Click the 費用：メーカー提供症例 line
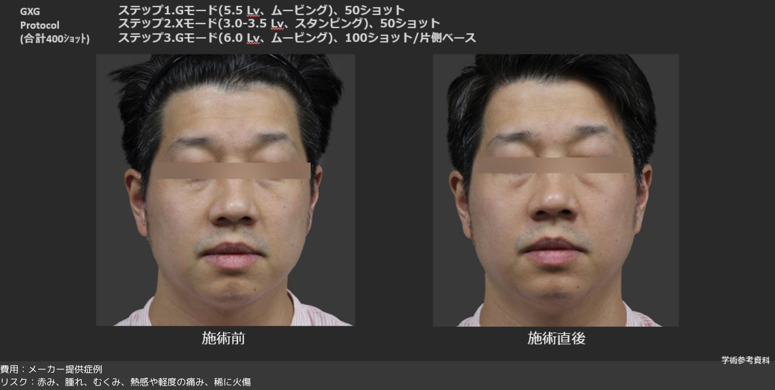The width and height of the screenshot is (775, 390). pyautogui.click(x=51, y=369)
